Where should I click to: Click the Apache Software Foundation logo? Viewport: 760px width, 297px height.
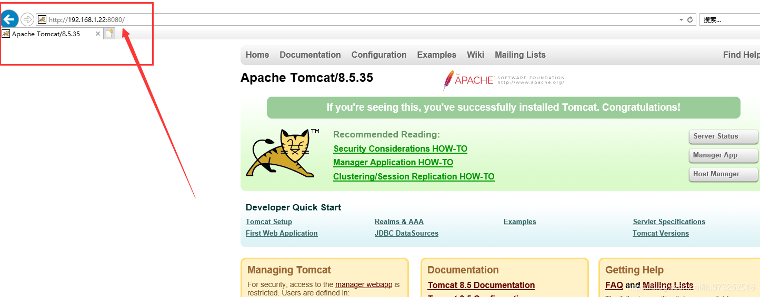click(x=504, y=80)
